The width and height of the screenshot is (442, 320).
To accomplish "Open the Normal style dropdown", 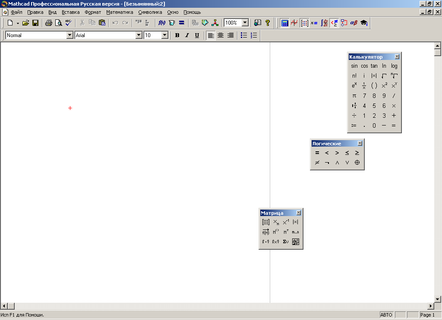I will pos(70,35).
